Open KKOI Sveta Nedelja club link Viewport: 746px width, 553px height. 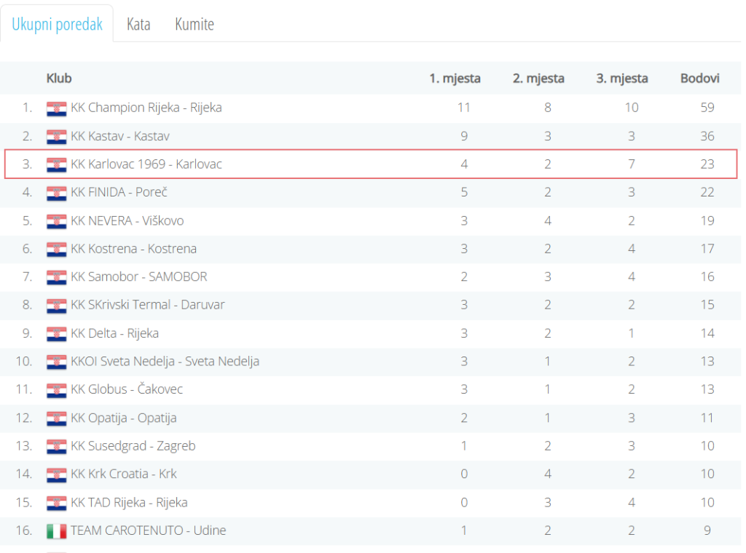(x=165, y=362)
